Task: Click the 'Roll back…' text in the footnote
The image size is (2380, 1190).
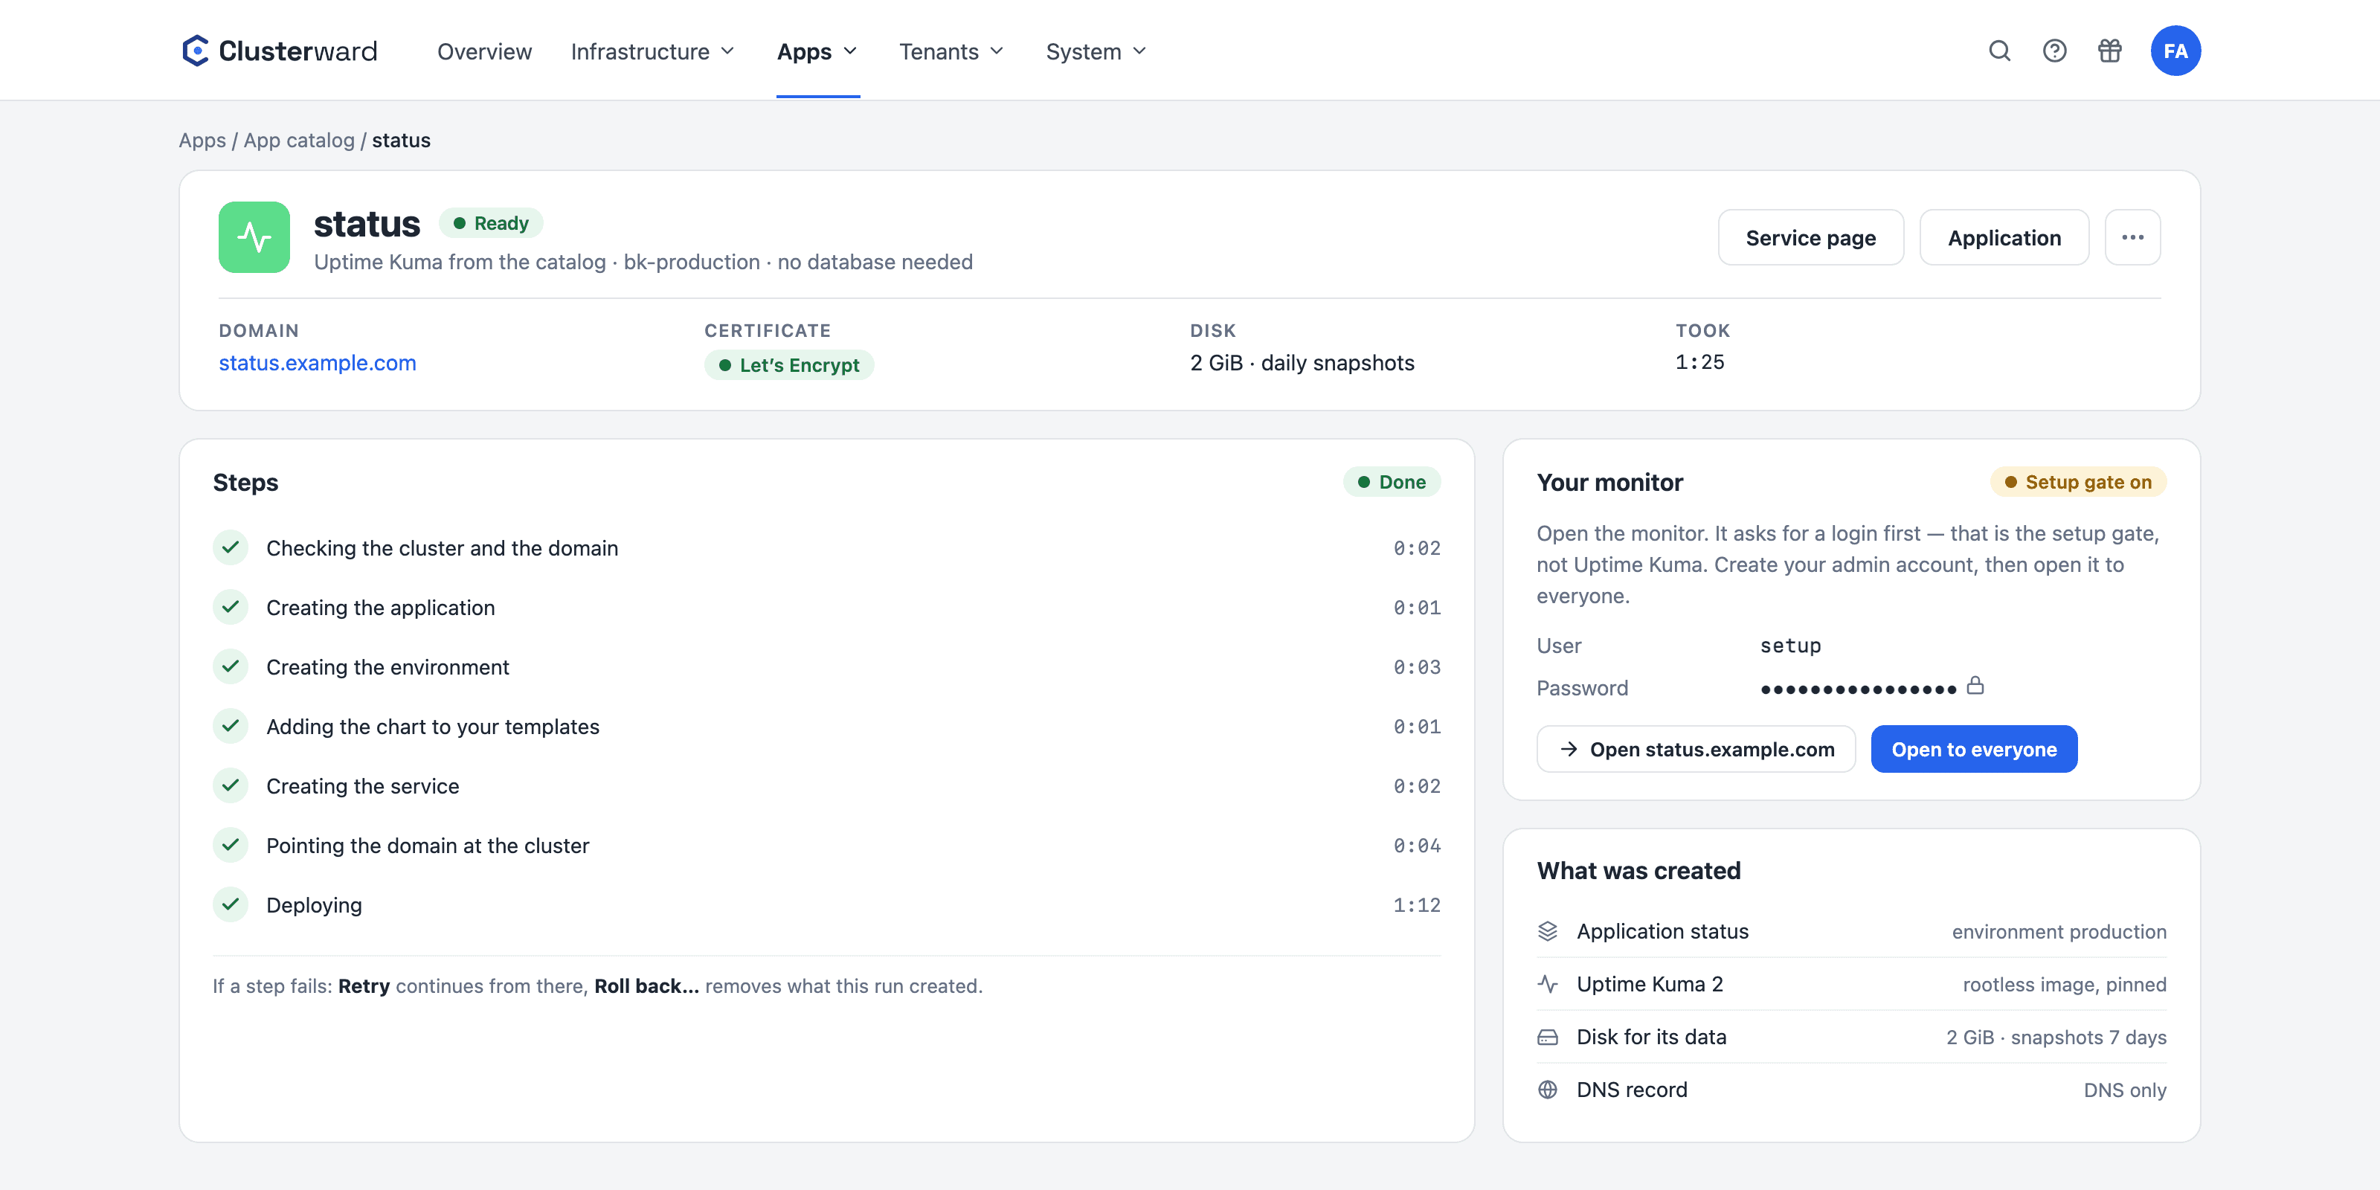Action: (647, 985)
